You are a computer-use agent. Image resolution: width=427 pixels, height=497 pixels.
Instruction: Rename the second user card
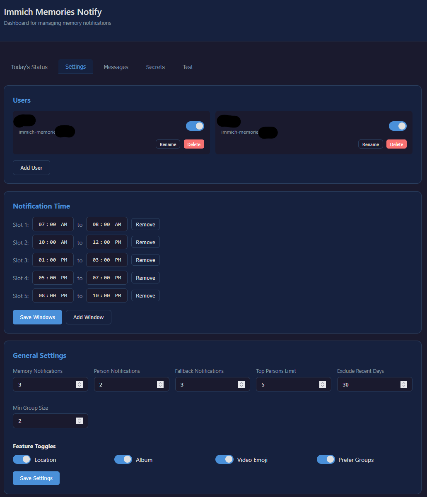[371, 144]
